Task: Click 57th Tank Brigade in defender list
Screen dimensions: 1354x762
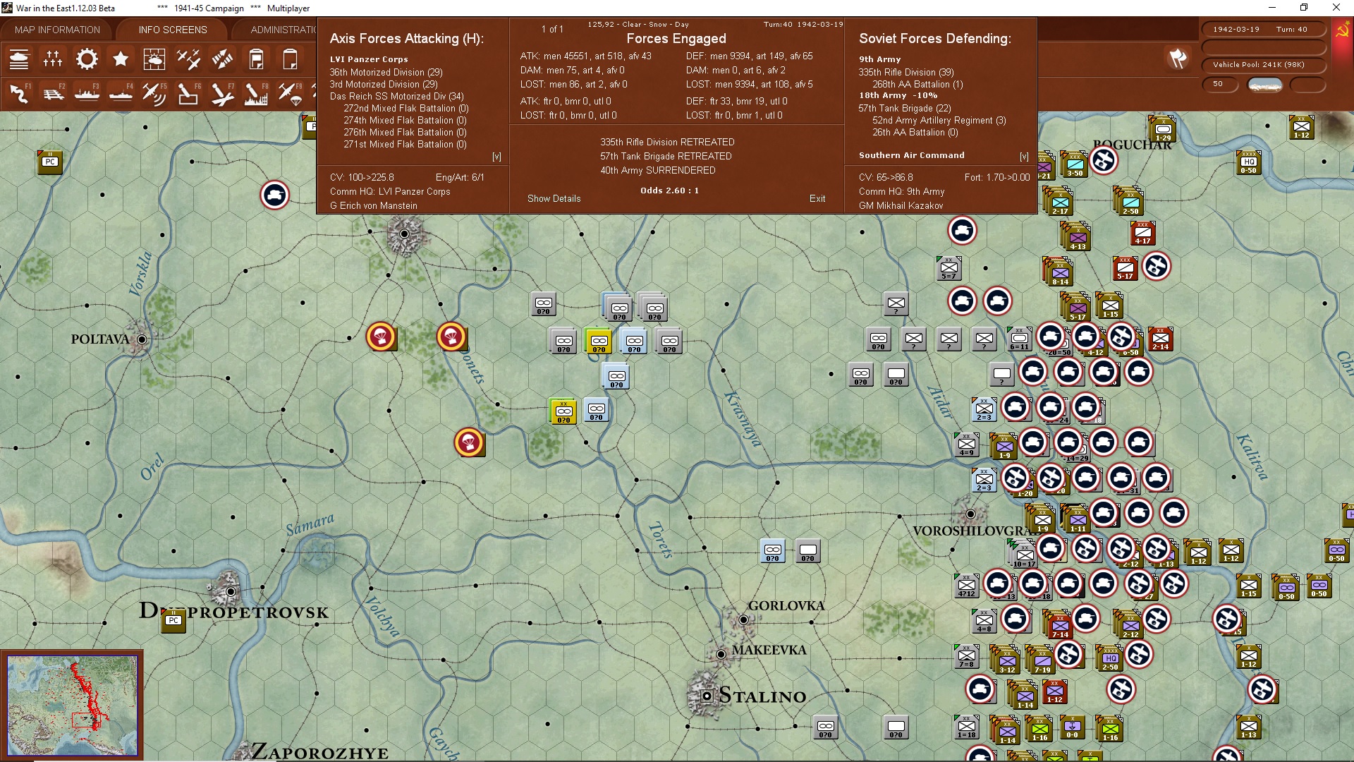Action: click(905, 108)
